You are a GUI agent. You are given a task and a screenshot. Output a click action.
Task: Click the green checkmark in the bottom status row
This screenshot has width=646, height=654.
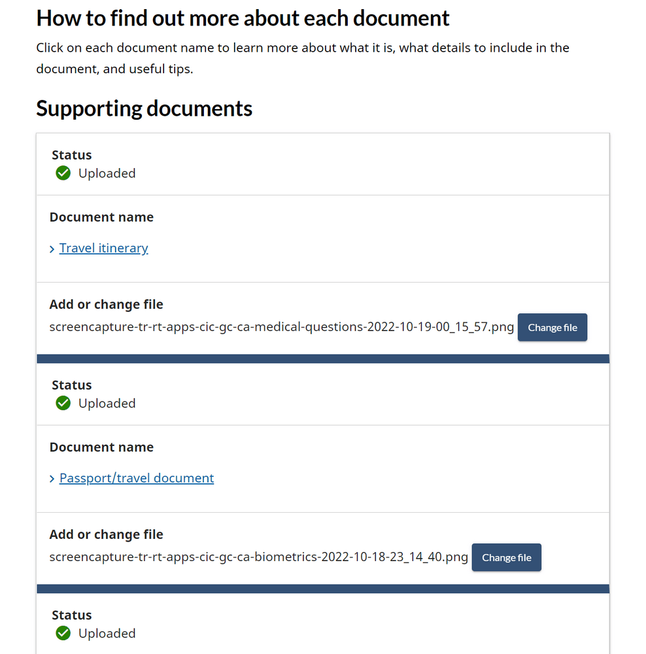tap(63, 633)
